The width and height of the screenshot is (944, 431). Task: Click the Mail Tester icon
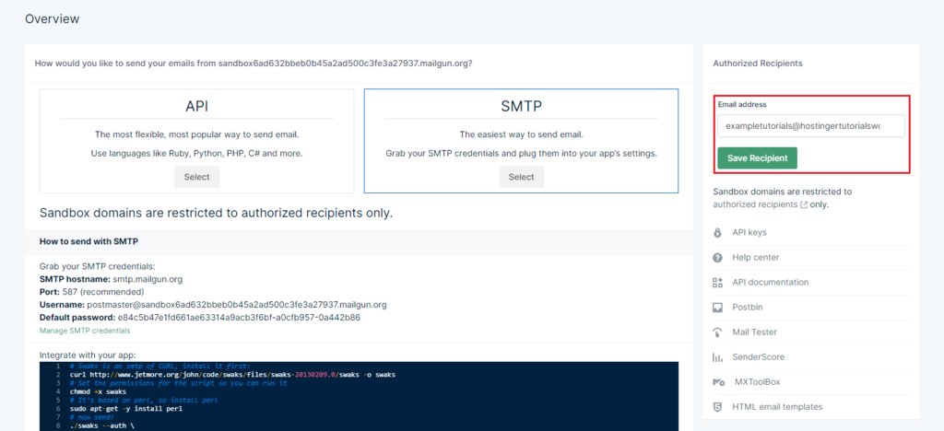tap(717, 332)
